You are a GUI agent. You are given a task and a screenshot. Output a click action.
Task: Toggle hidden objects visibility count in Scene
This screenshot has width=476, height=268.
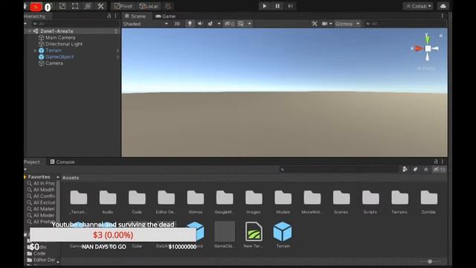(x=229, y=24)
